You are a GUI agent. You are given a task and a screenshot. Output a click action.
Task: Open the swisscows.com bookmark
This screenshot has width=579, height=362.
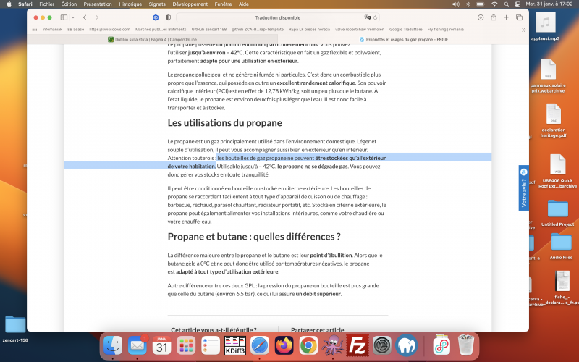point(110,29)
